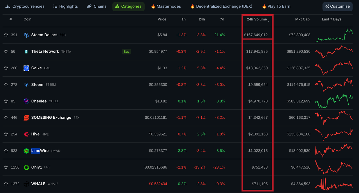This screenshot has height=193, width=359.
Task: Open the WHALE coin link
Action: [38, 184]
